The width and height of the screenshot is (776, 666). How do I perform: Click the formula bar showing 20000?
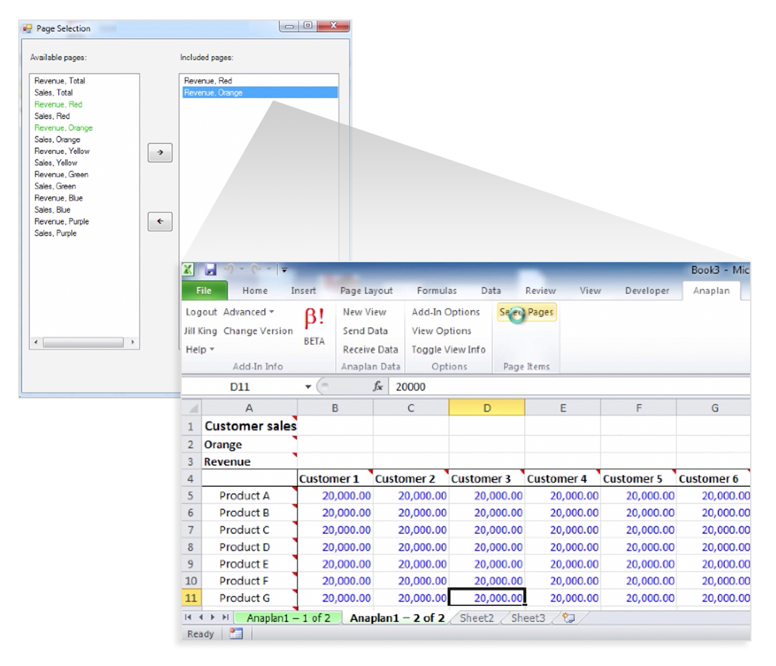coord(569,387)
